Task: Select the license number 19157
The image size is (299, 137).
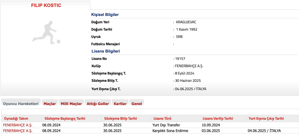Action: coord(180,59)
